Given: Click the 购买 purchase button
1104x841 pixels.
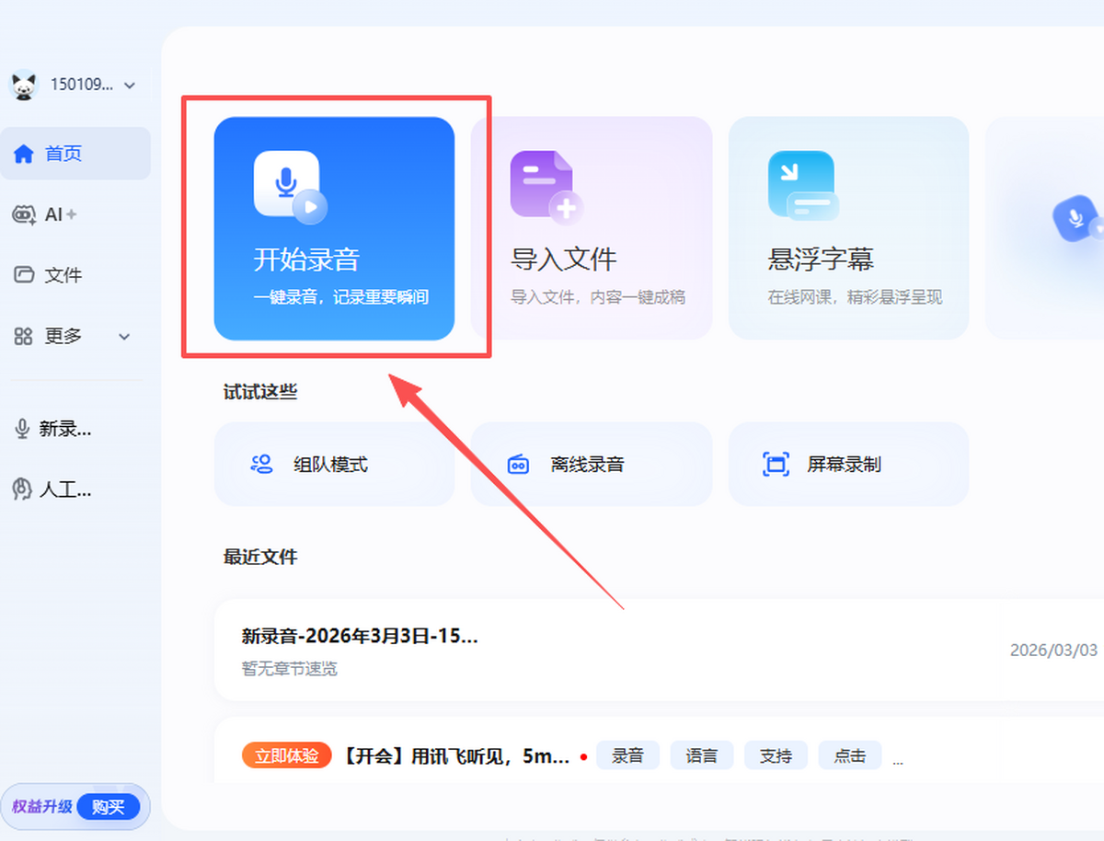Looking at the screenshot, I should 108,807.
